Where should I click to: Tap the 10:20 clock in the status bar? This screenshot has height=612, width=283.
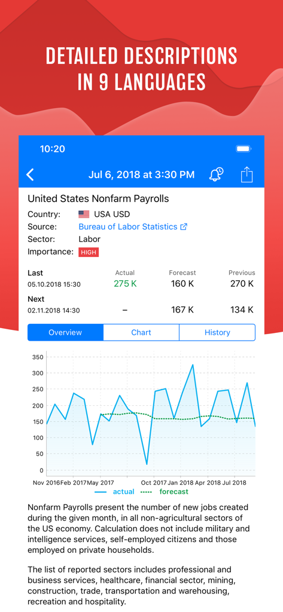pyautogui.click(x=53, y=149)
